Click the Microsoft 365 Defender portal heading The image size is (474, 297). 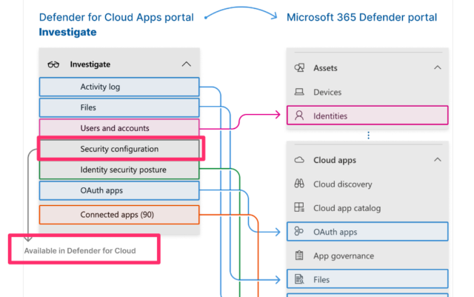click(x=361, y=17)
